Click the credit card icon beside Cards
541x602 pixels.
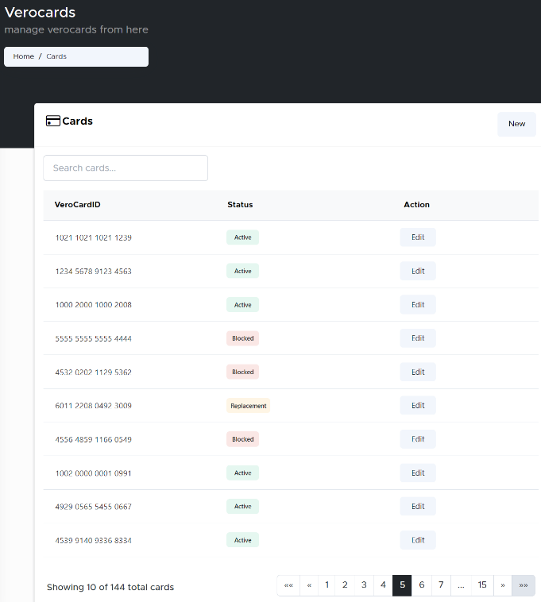tap(53, 122)
